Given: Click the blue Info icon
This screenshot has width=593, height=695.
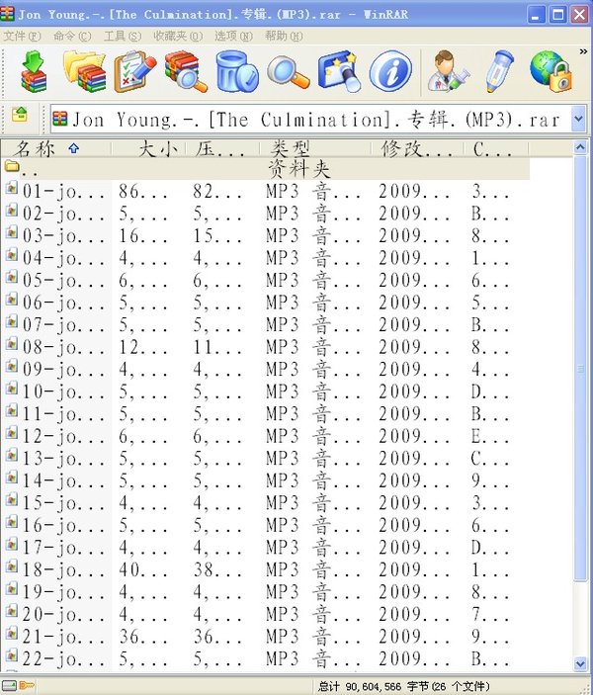Looking at the screenshot, I should tap(390, 71).
